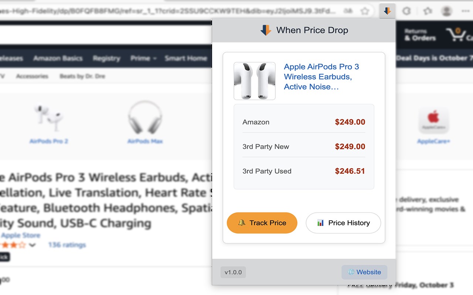Screen dimensions: 473x295
Task: Click the arrow logo in the popup header
Action: point(265,30)
